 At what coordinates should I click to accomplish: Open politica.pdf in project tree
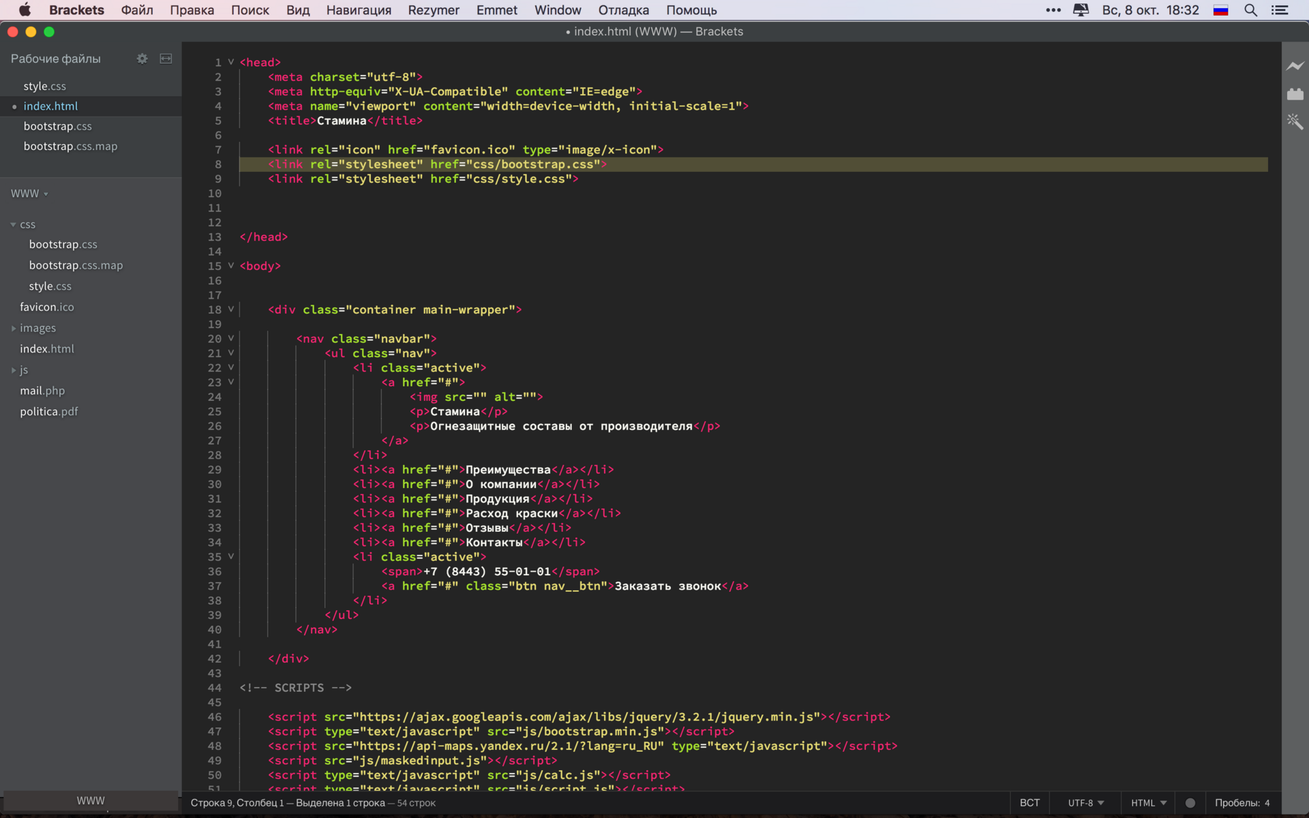49,412
